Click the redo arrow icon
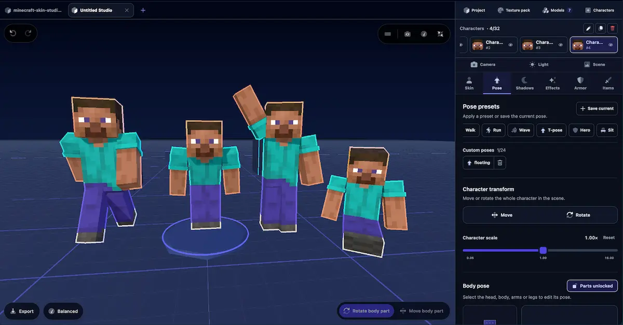Viewport: 623px width, 325px height. 28,33
